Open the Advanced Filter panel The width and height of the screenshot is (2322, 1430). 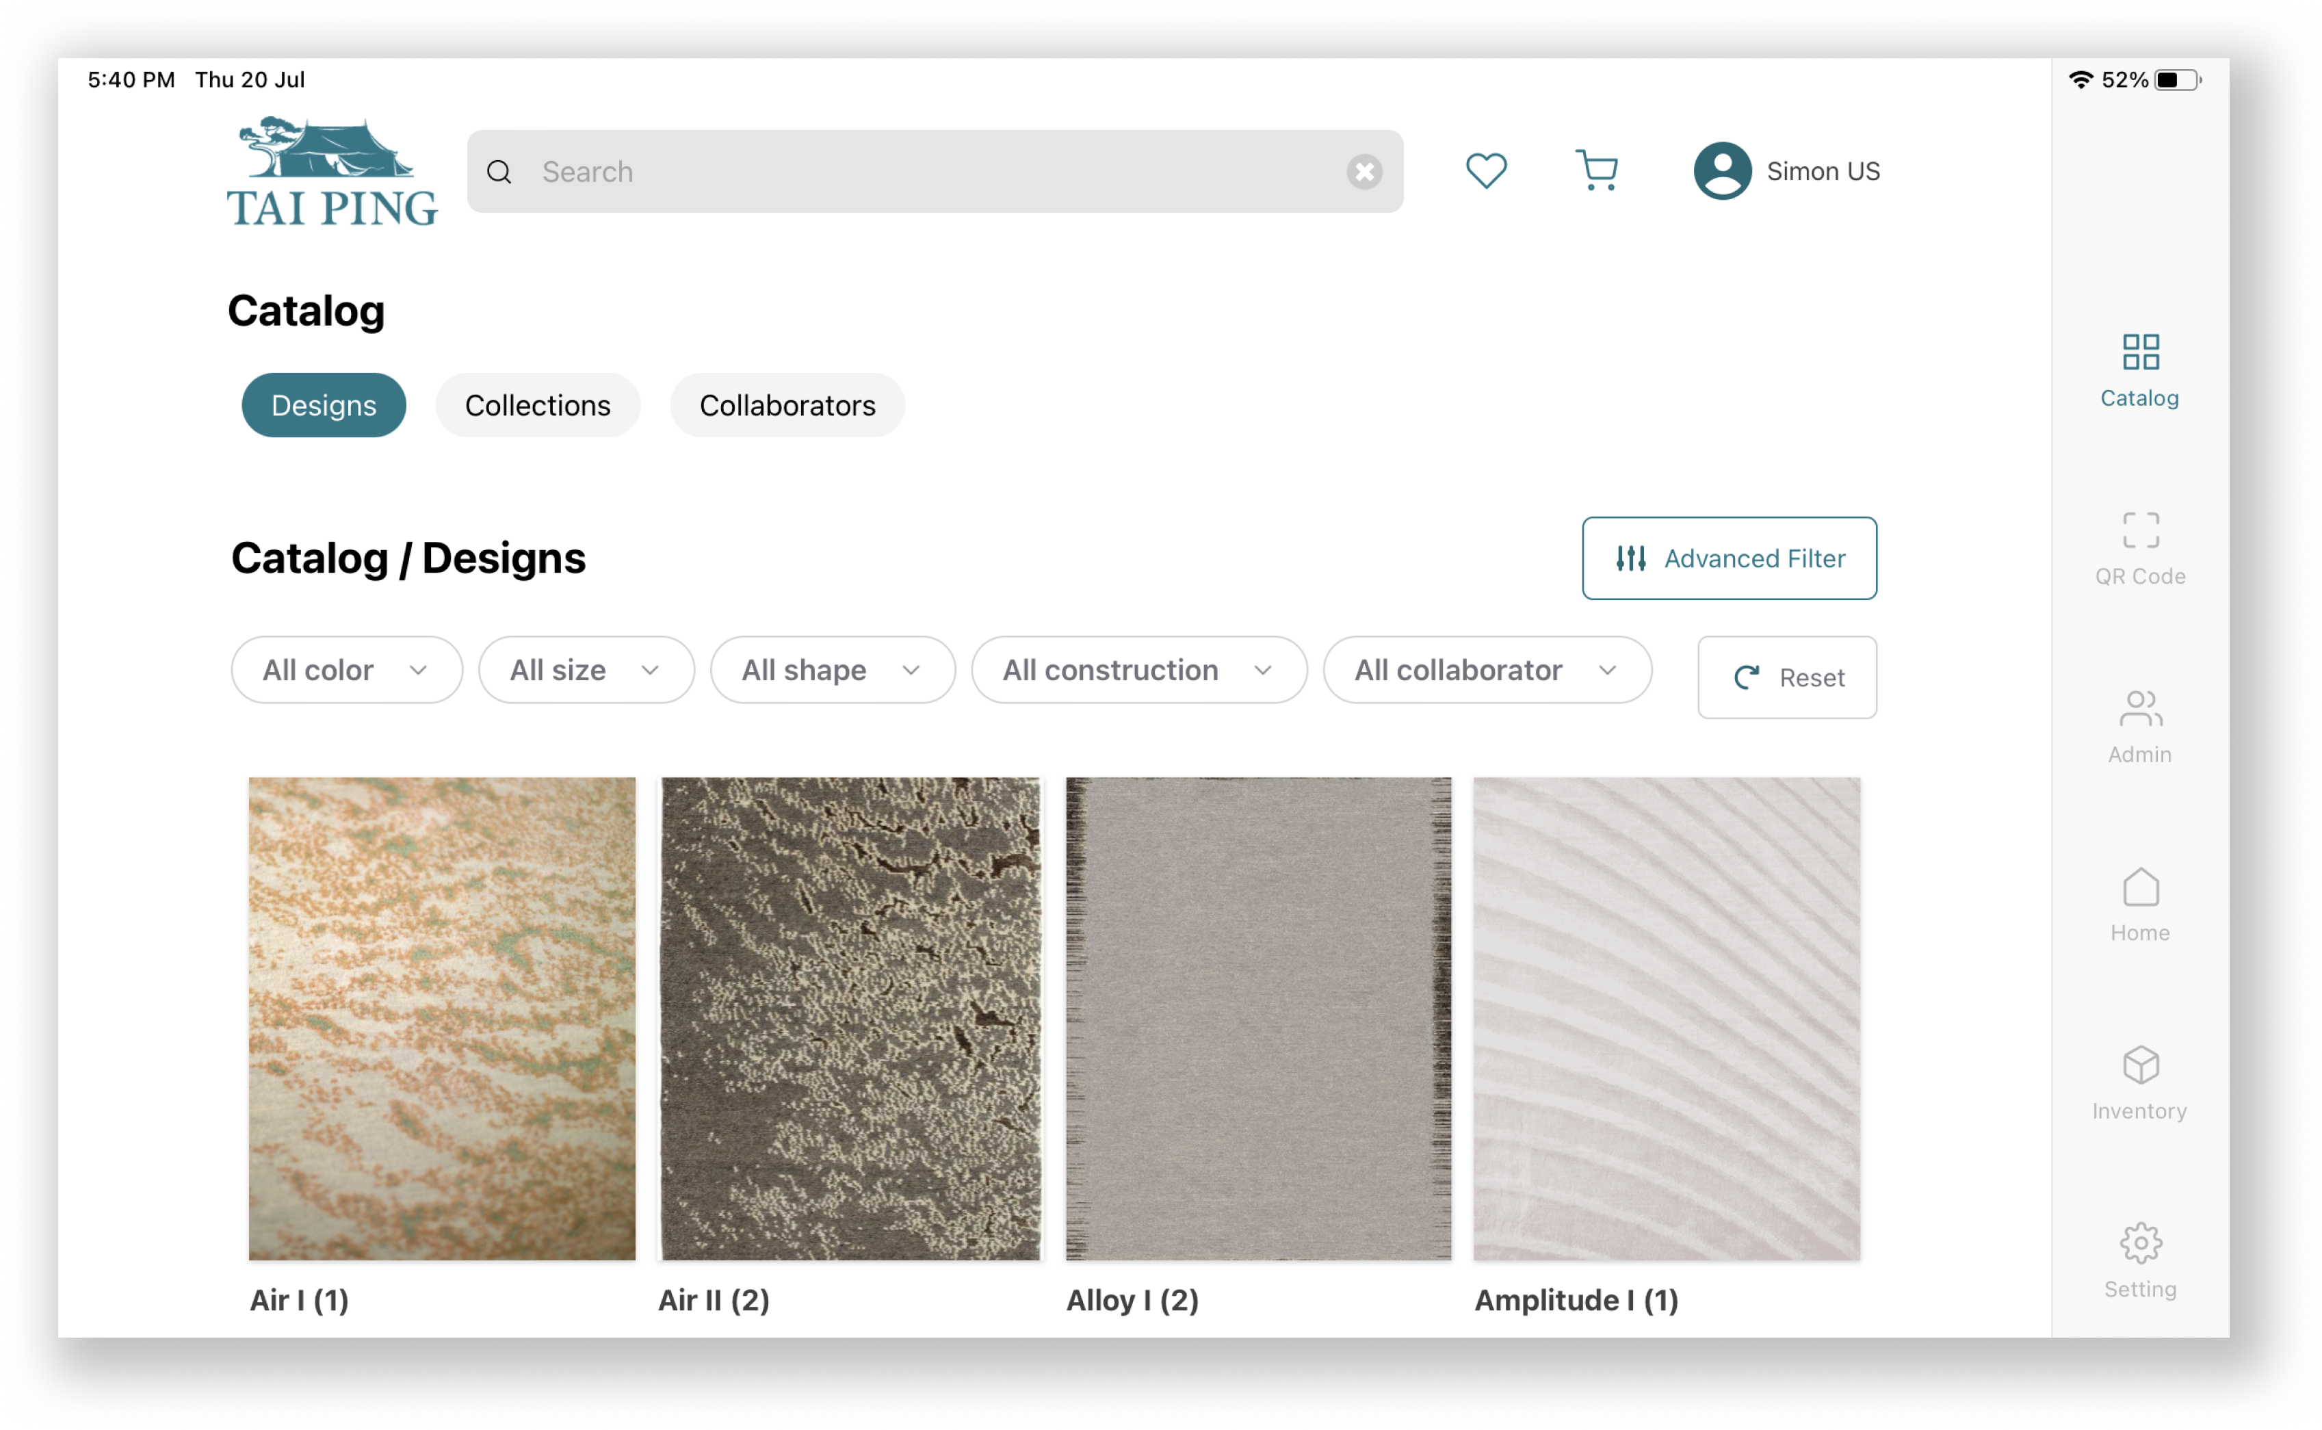pyautogui.click(x=1730, y=558)
